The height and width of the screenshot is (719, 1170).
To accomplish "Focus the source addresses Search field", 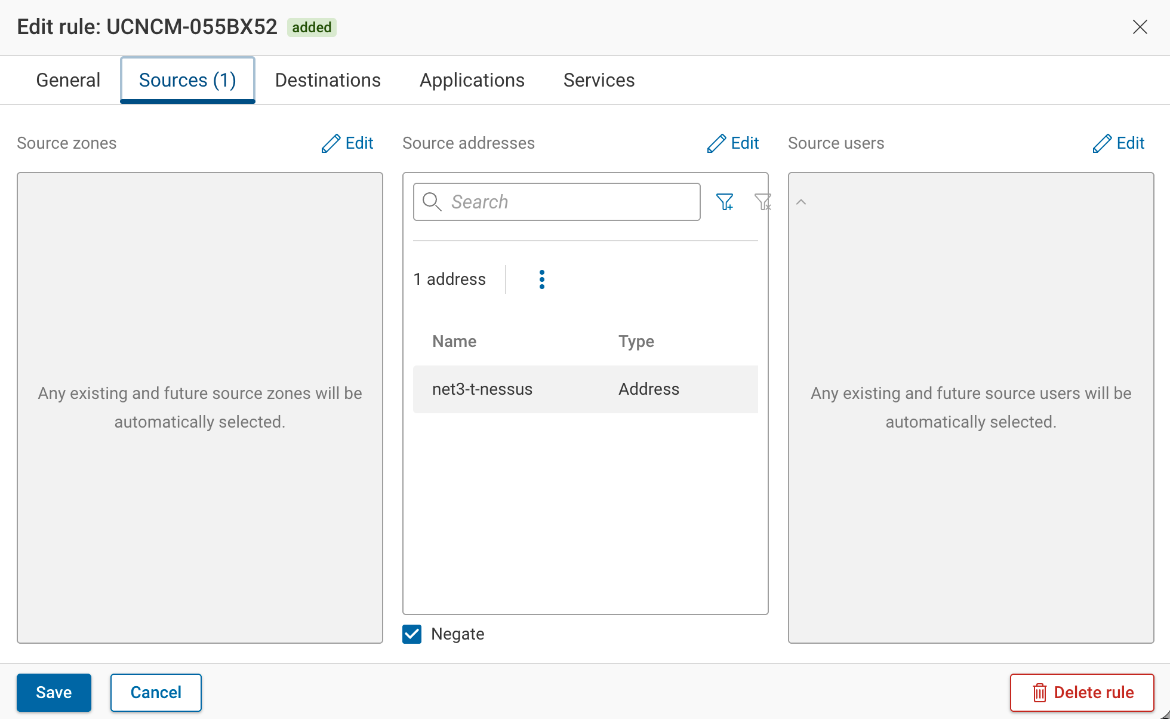I will 556,202.
